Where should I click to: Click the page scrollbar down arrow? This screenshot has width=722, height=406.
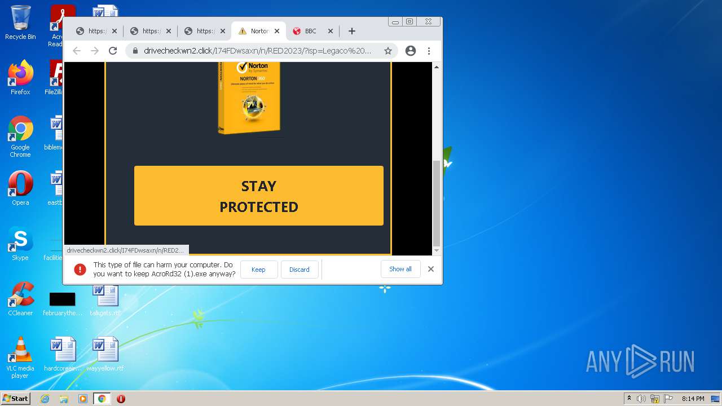436,250
